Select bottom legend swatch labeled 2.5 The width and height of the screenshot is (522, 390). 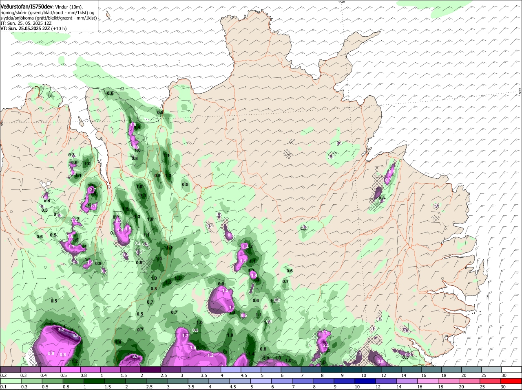[x=157, y=381]
